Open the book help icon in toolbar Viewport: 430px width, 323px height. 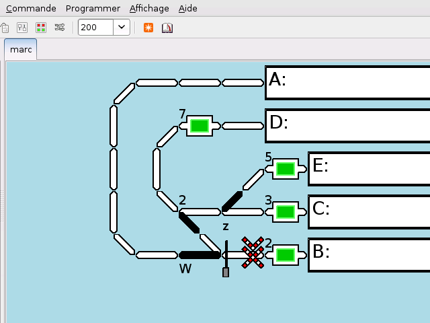click(167, 28)
